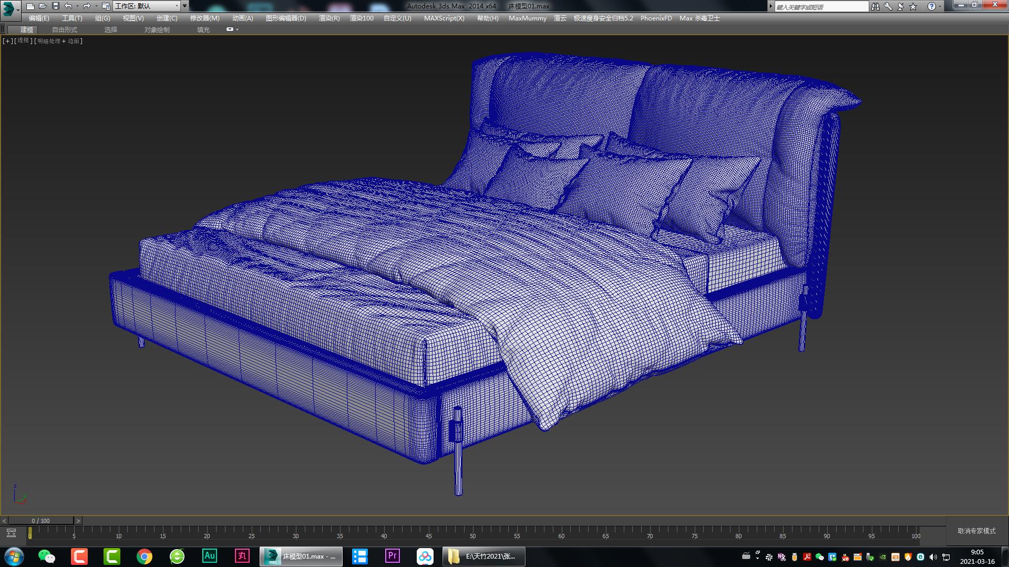Click the next-frame arrow beside 0/100
The width and height of the screenshot is (1009, 567).
(78, 521)
